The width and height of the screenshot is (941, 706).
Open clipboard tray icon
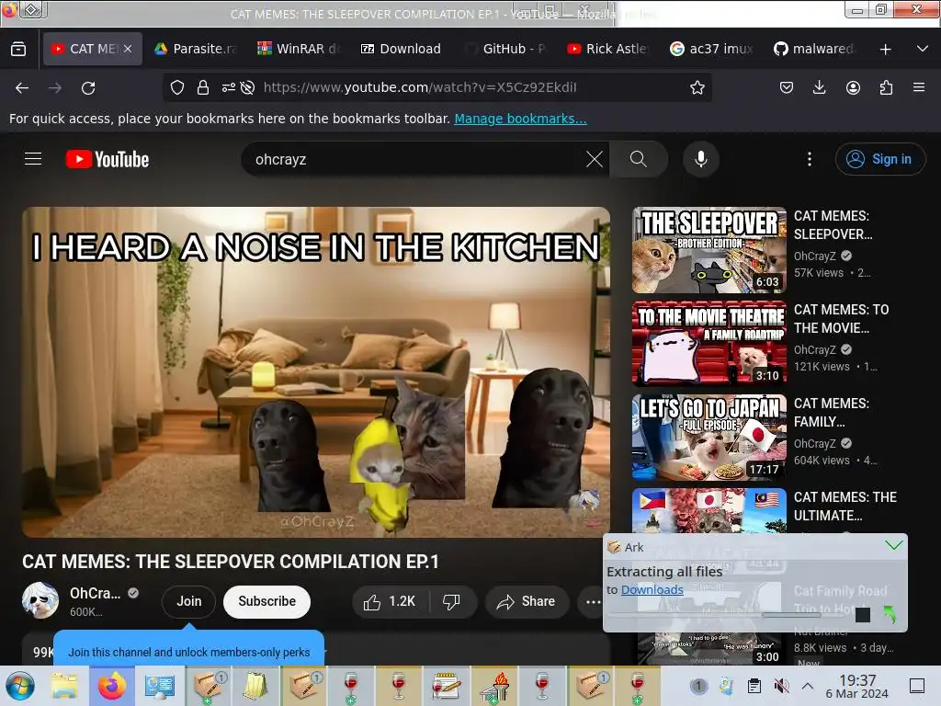[x=754, y=686]
